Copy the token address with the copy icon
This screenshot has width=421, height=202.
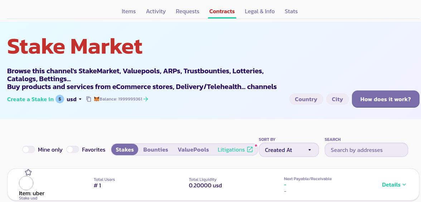point(89,99)
